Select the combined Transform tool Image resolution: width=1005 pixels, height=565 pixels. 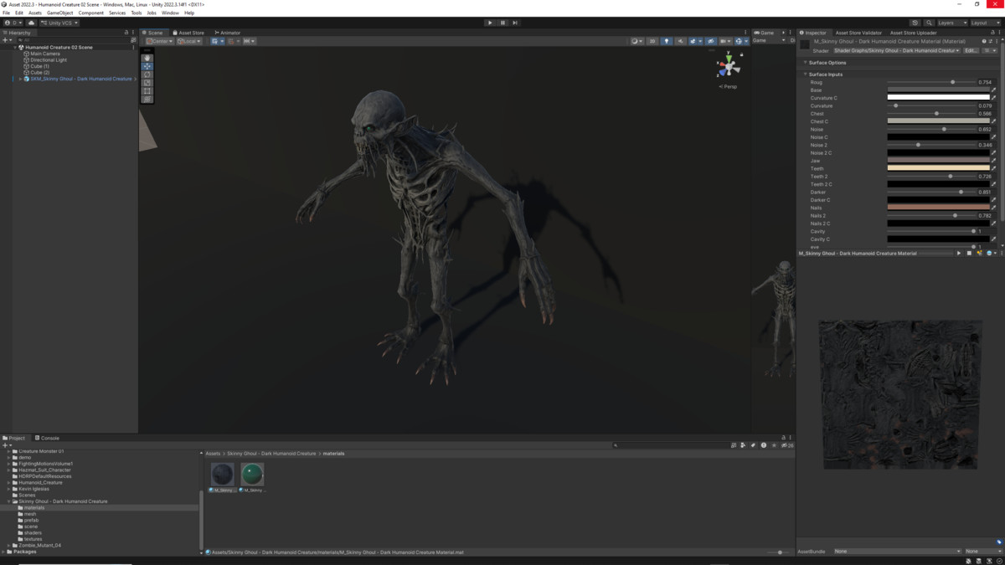click(x=147, y=100)
